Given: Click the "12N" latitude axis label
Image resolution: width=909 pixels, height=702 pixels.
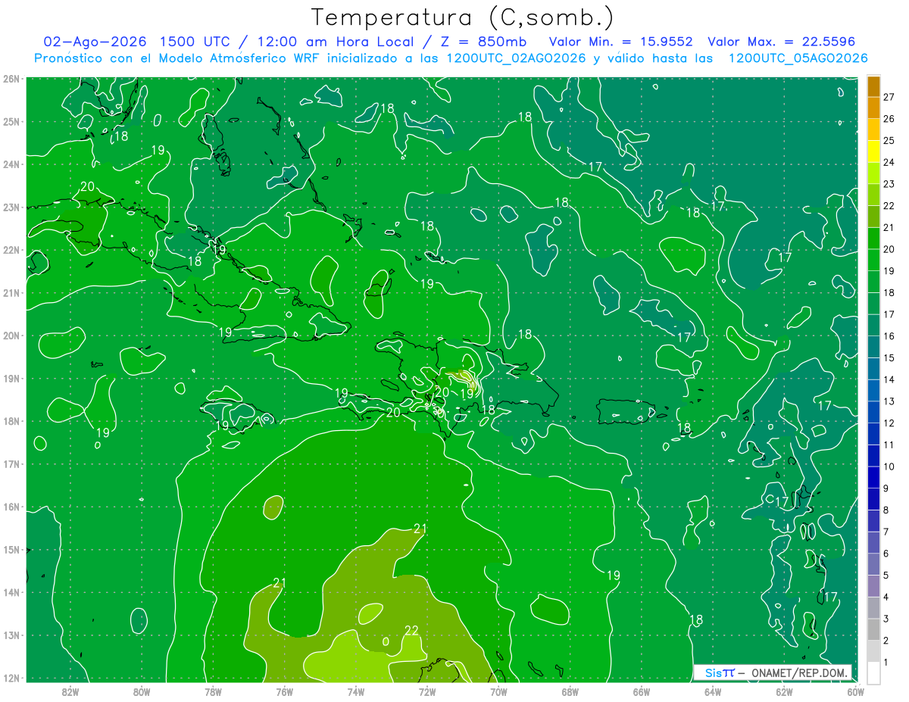Looking at the screenshot, I should (x=11, y=678).
